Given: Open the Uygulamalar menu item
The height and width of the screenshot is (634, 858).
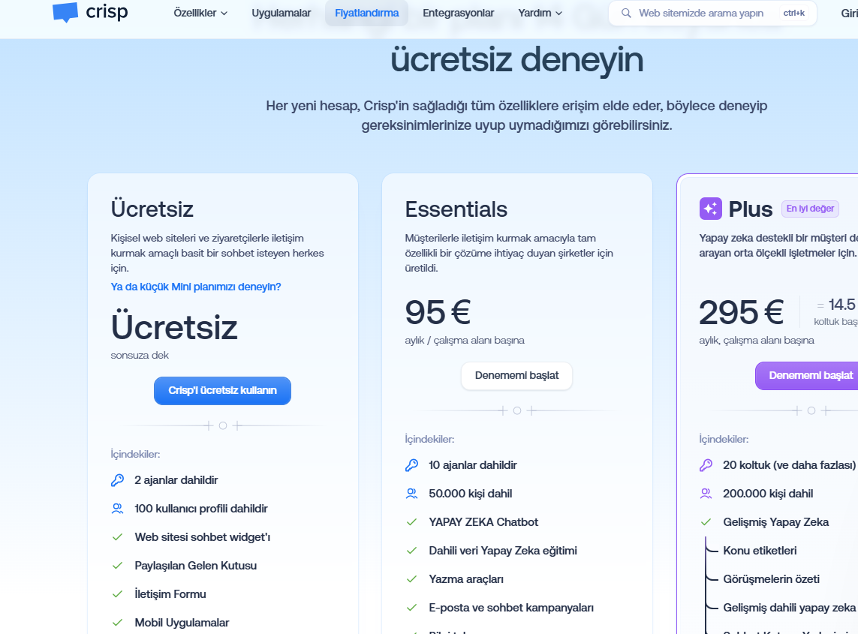Looking at the screenshot, I should click(x=281, y=13).
